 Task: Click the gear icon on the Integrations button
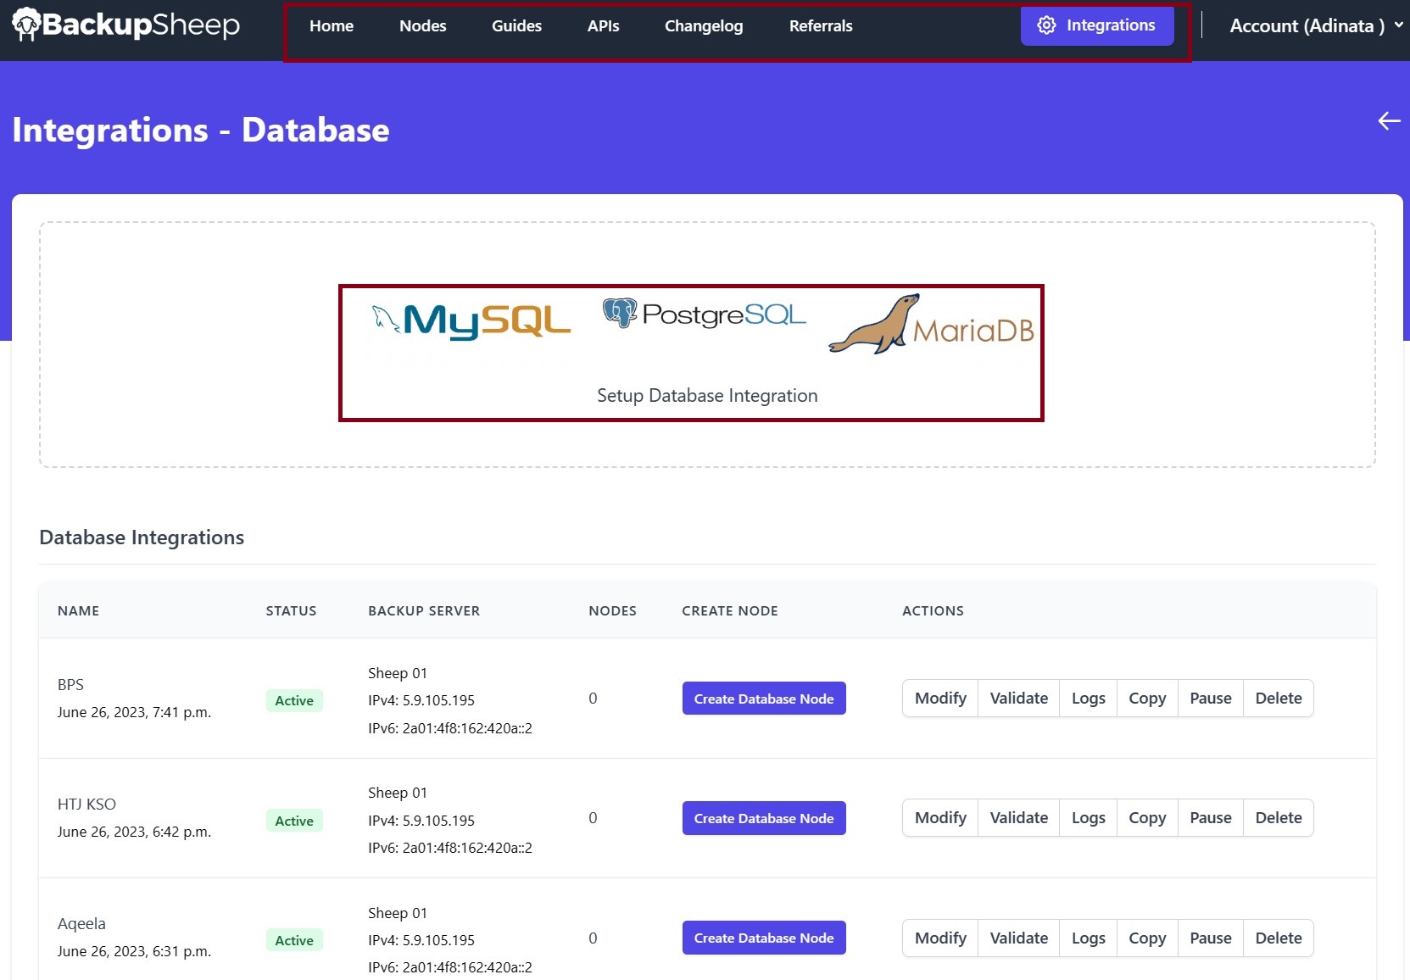click(x=1047, y=25)
